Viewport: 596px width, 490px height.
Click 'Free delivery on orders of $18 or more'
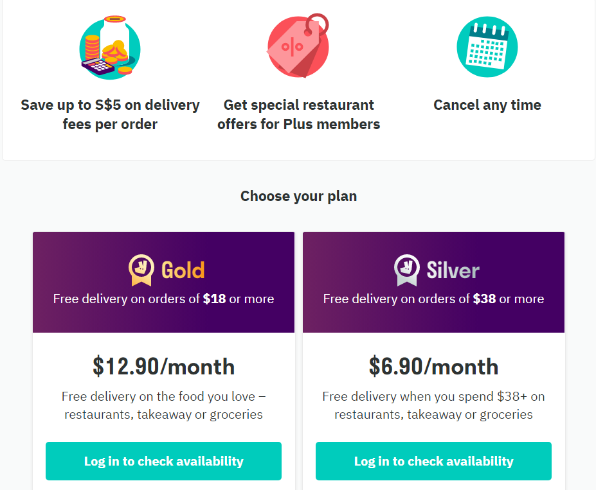pos(163,299)
